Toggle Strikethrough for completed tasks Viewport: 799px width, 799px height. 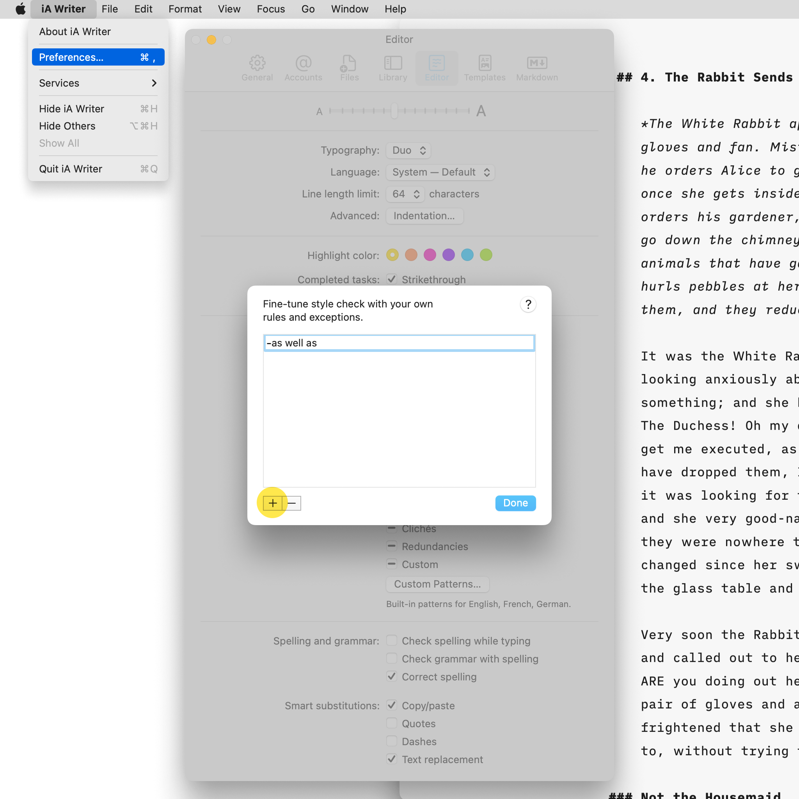[391, 280]
